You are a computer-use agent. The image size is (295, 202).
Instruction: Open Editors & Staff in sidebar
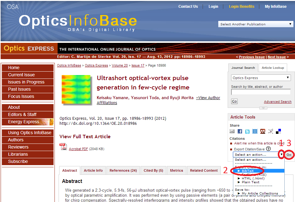point(28,114)
